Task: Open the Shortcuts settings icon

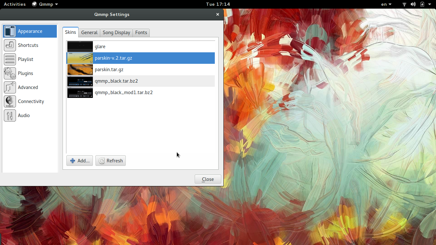Action: tap(10, 45)
